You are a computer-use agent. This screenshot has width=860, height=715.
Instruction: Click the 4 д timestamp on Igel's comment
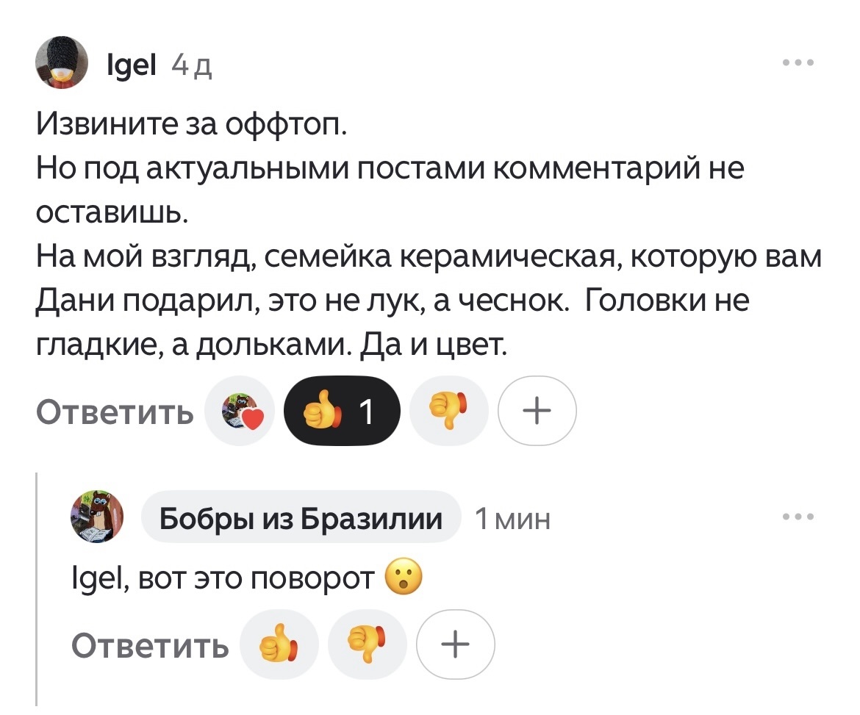[x=191, y=65]
